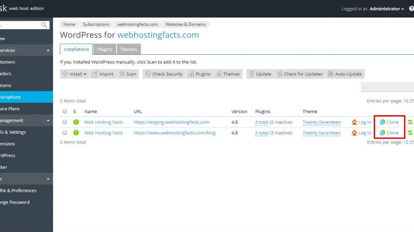Toggle the select-all checkbox in table header

pyautogui.click(x=65, y=111)
